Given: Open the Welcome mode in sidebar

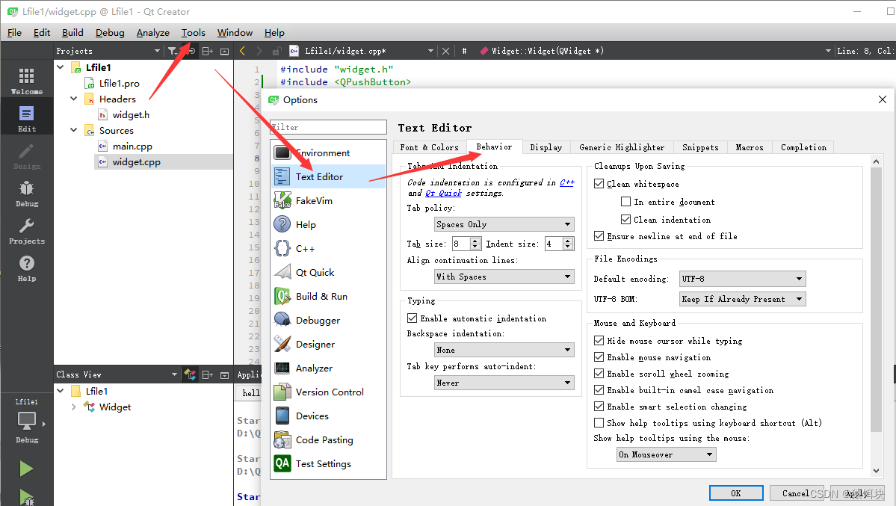Looking at the screenshot, I should [26, 81].
